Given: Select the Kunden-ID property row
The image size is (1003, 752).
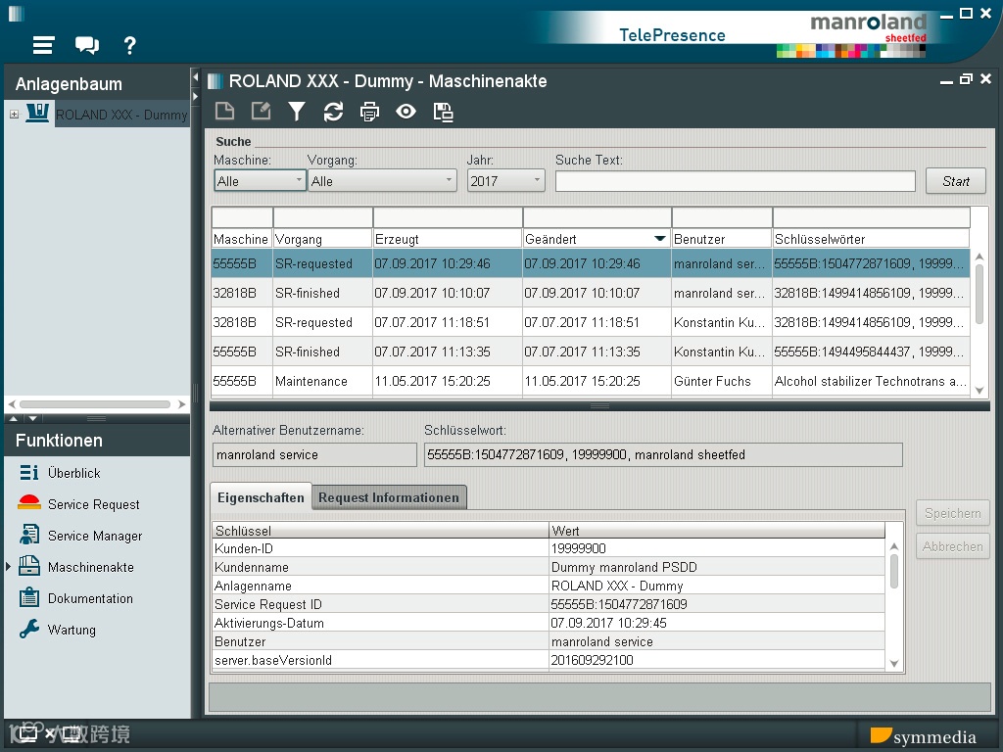Looking at the screenshot, I should click(549, 548).
